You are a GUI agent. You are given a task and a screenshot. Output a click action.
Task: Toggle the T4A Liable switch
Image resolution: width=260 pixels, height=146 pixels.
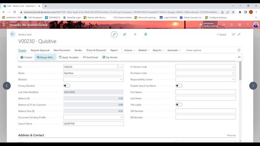click(x=179, y=105)
